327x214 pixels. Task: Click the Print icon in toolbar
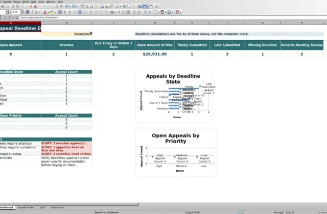pyautogui.click(x=3, y=7)
